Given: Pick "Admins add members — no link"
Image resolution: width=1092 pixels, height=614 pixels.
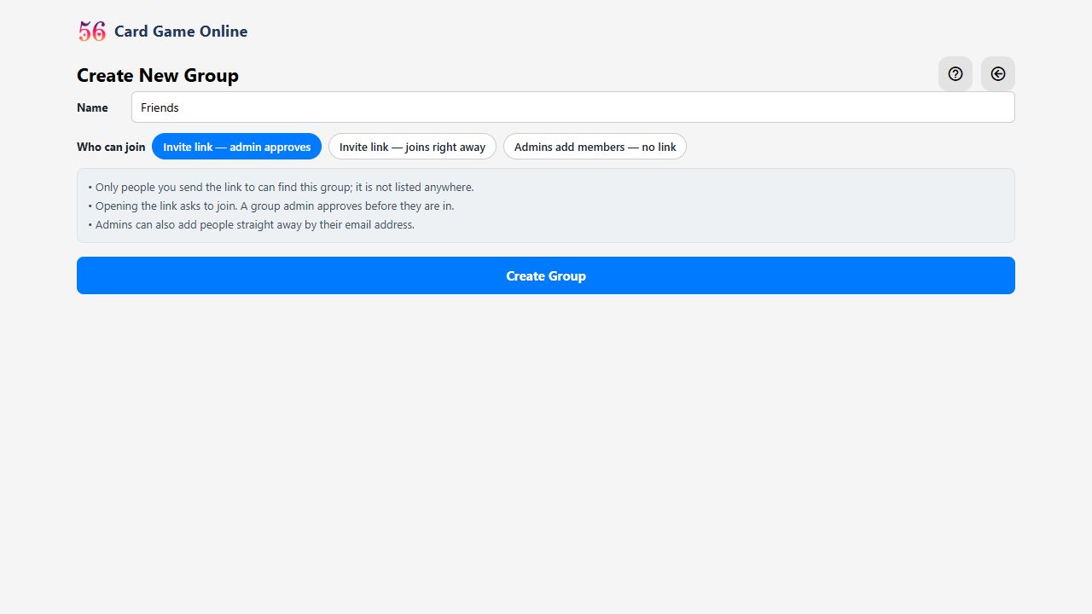Looking at the screenshot, I should tap(595, 147).
